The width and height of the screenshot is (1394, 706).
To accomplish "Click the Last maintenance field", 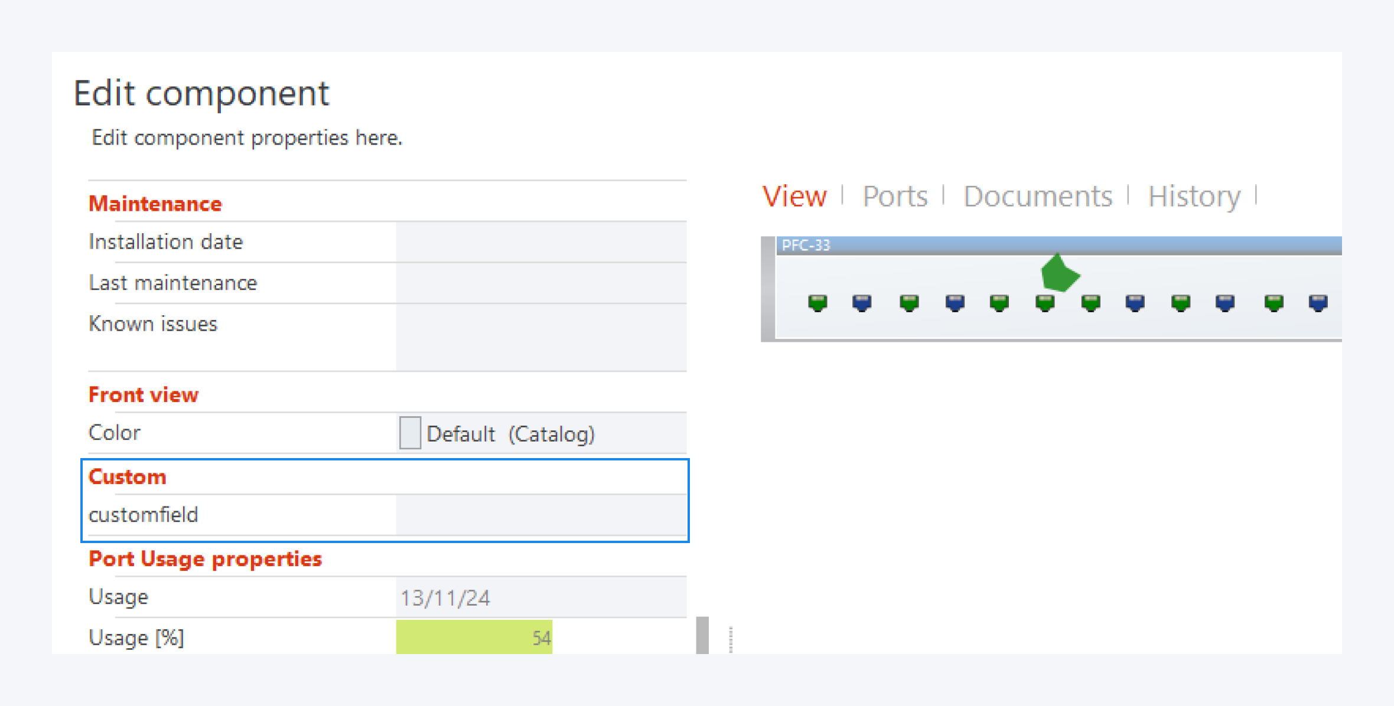I will click(x=540, y=283).
